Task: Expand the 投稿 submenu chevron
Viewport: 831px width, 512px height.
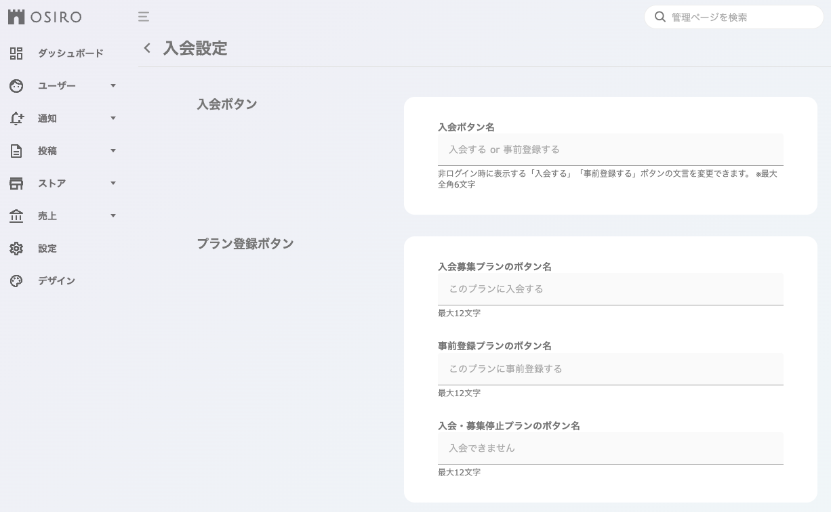Action: point(113,150)
